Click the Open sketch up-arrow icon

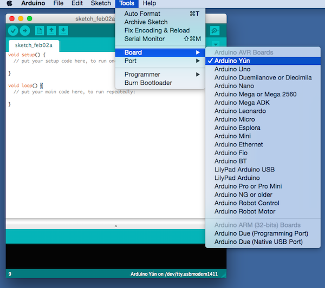point(51,31)
